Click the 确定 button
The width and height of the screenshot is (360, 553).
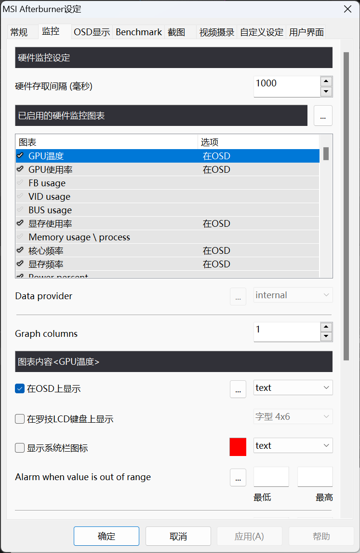[x=107, y=536]
